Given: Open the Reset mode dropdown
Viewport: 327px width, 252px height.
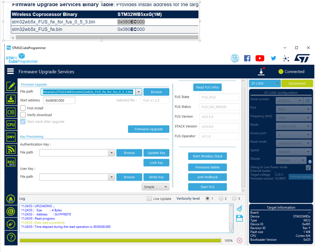Looking at the screenshot, I should [x=294, y=143].
